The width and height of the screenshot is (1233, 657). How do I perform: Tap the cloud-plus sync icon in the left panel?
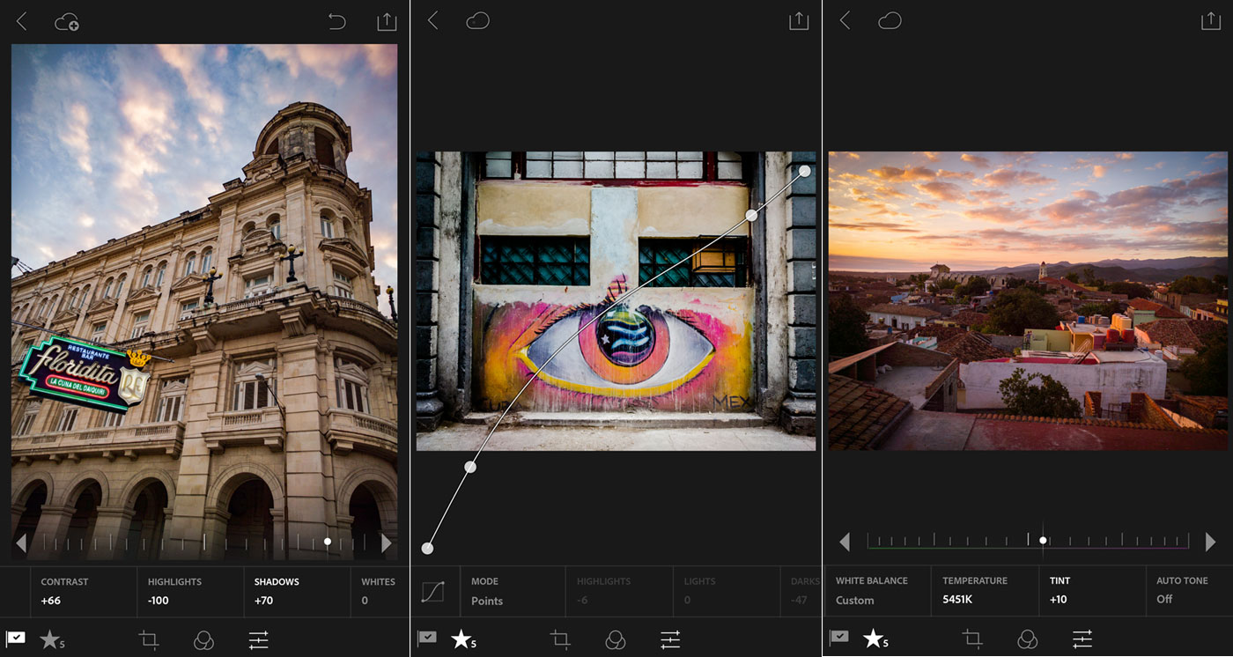click(x=67, y=22)
